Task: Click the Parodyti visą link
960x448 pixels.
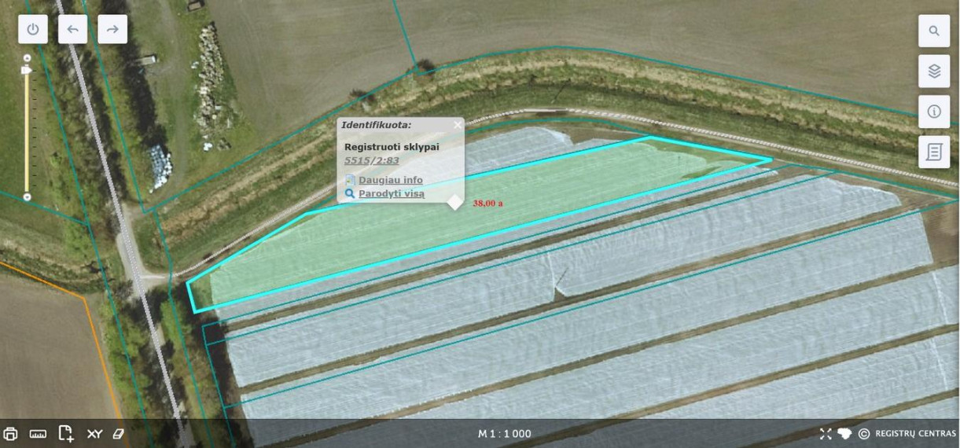Action: coord(392,193)
